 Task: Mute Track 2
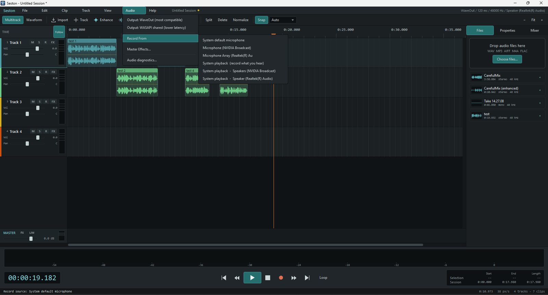(x=33, y=72)
